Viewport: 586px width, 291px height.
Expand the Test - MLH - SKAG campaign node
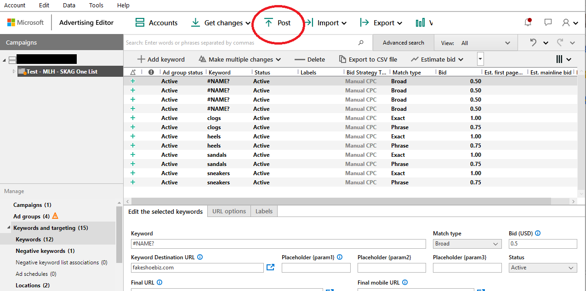[x=14, y=72]
